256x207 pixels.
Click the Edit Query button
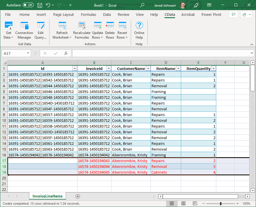tap(41, 30)
